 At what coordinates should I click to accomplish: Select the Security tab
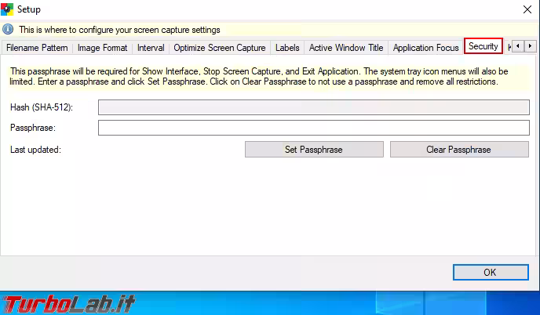pos(483,47)
